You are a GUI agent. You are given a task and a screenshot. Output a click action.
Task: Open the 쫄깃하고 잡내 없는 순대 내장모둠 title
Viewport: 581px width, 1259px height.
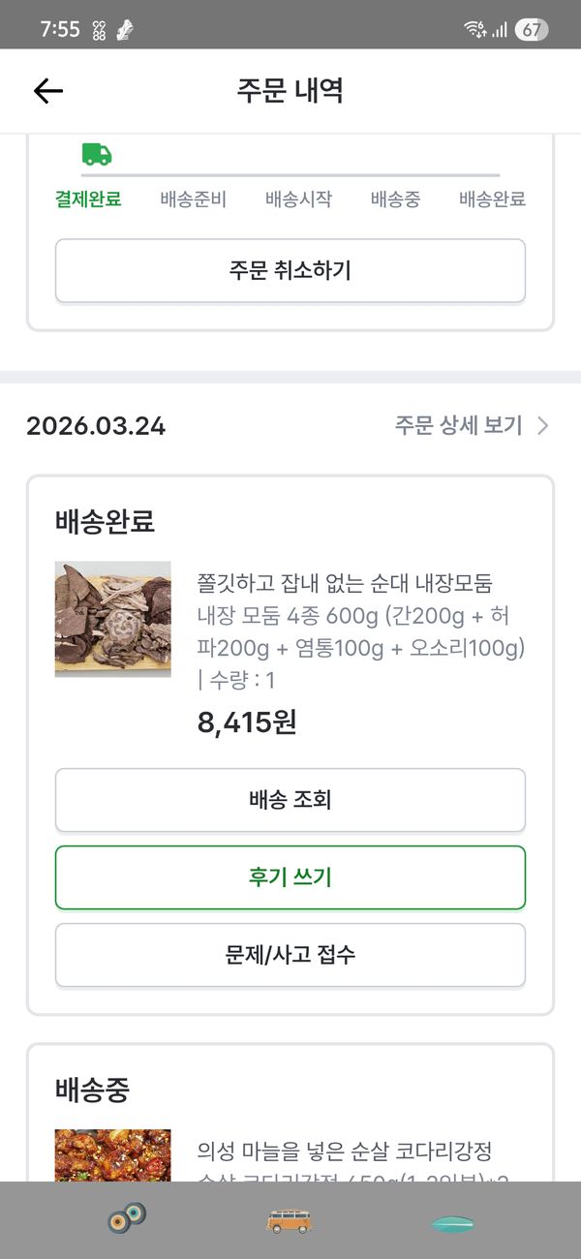pyautogui.click(x=345, y=583)
